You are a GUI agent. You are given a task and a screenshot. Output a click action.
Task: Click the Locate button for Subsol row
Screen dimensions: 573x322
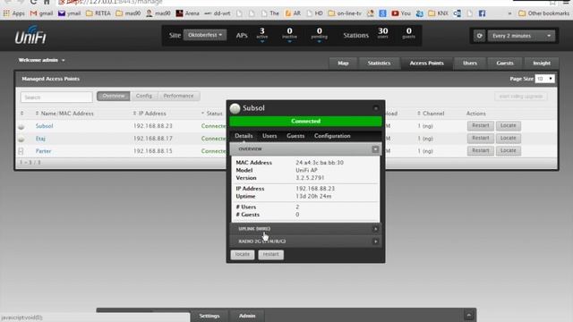coord(508,125)
